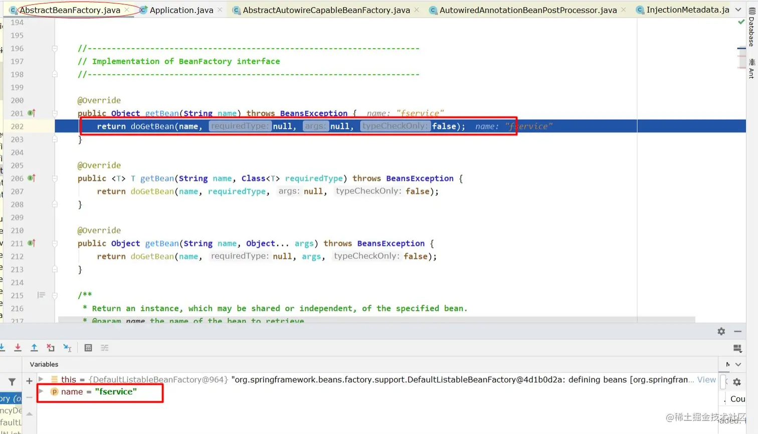Click the Drop Frame icon
Screen dimensions: 758x434
click(51, 348)
